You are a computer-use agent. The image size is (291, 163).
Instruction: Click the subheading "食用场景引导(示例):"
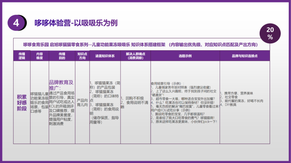pyautogui.click(x=167, y=84)
